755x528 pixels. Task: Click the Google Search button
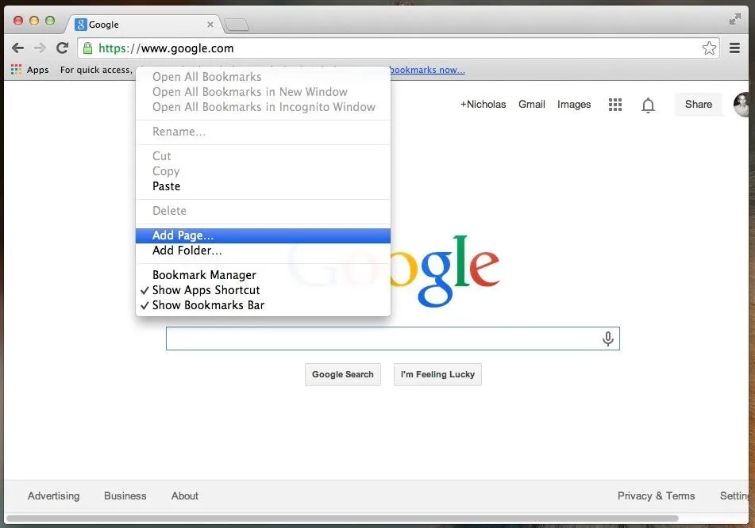tap(343, 375)
